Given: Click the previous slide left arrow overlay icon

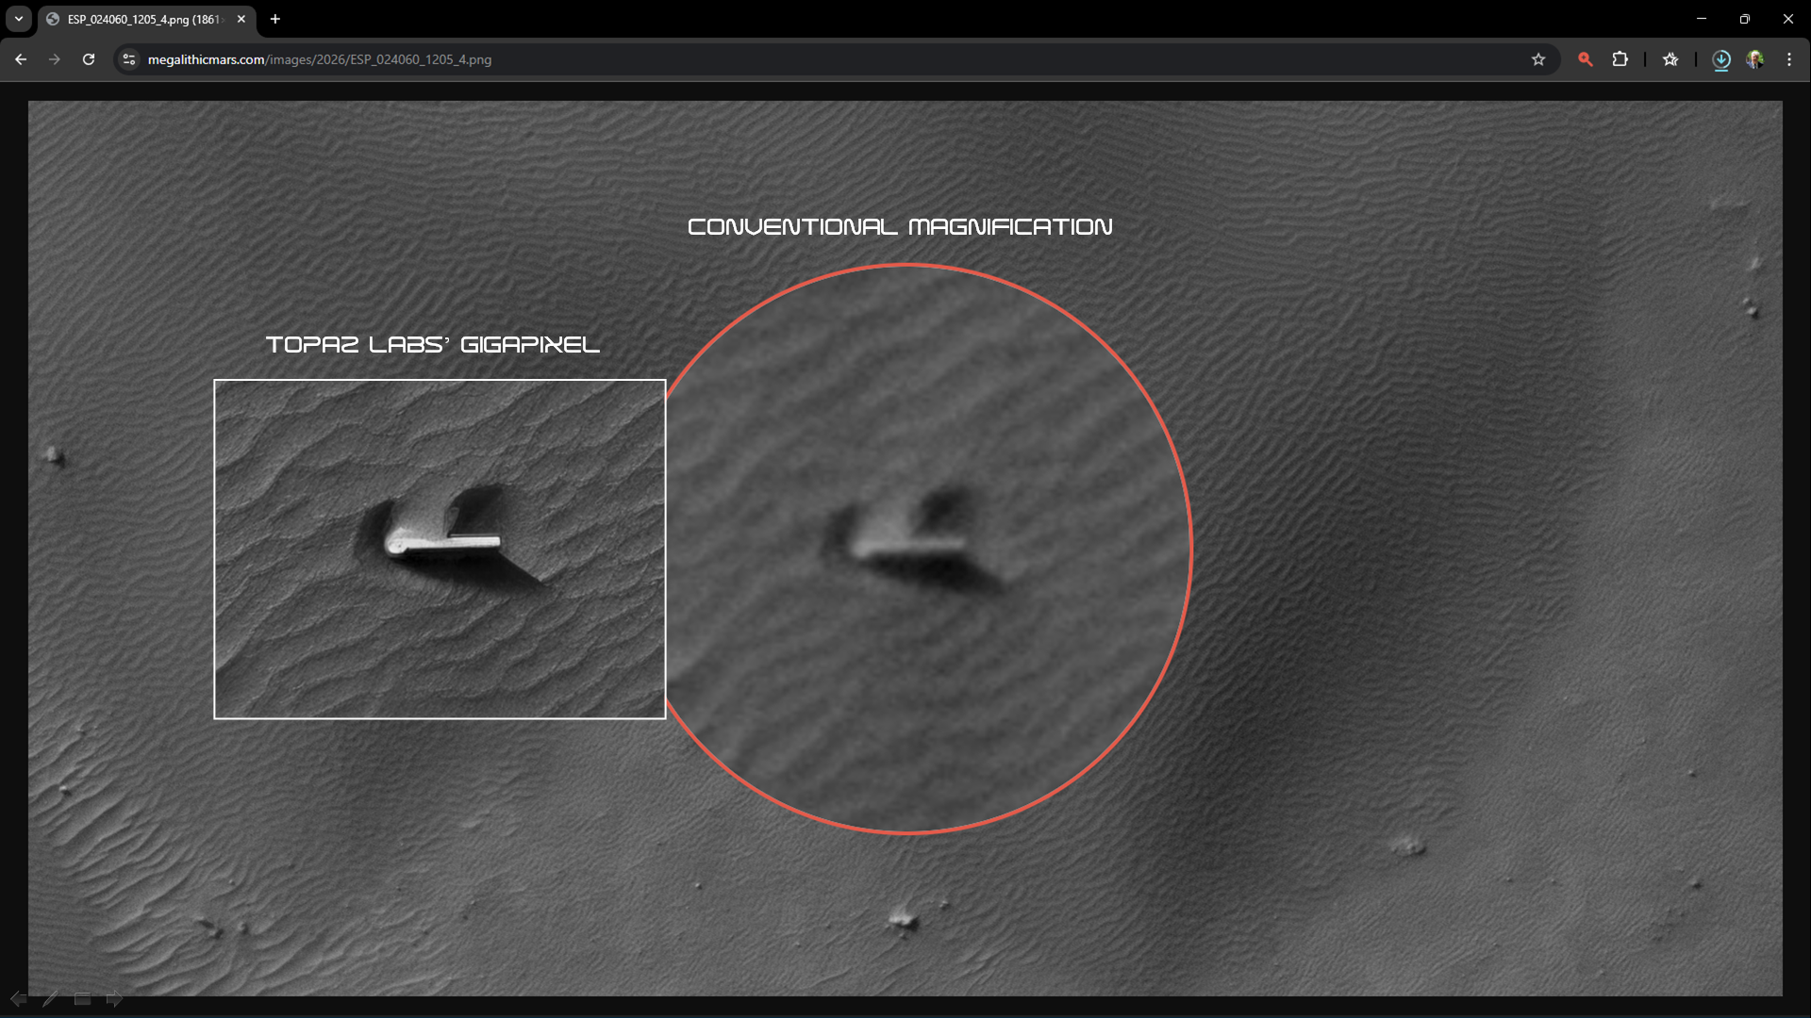Looking at the screenshot, I should pyautogui.click(x=18, y=998).
